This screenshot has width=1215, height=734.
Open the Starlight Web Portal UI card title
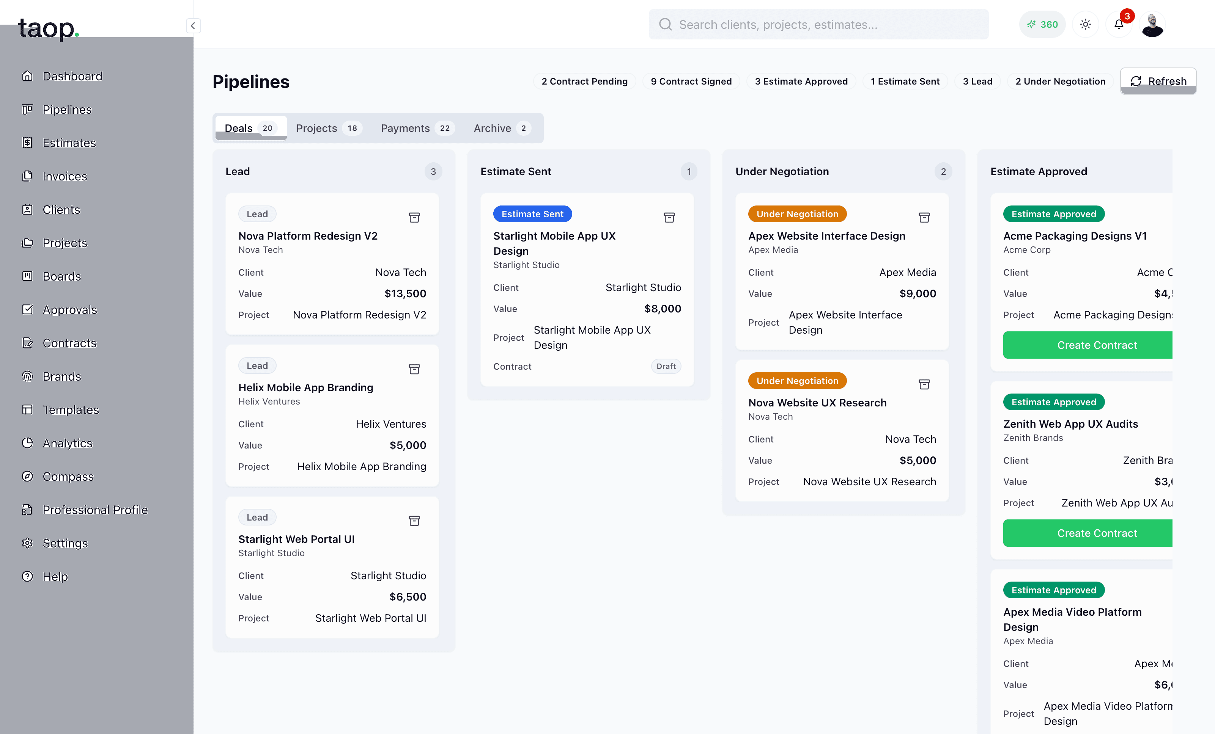click(296, 539)
